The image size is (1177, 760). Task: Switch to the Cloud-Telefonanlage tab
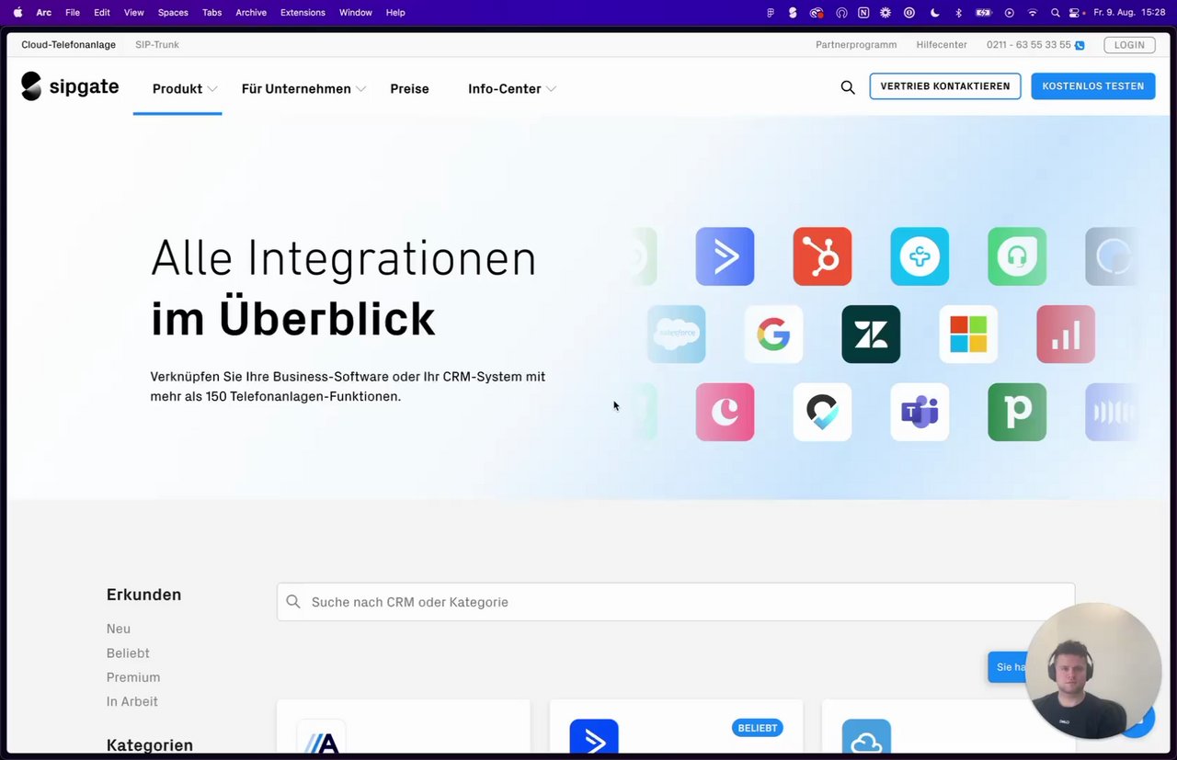69,45
